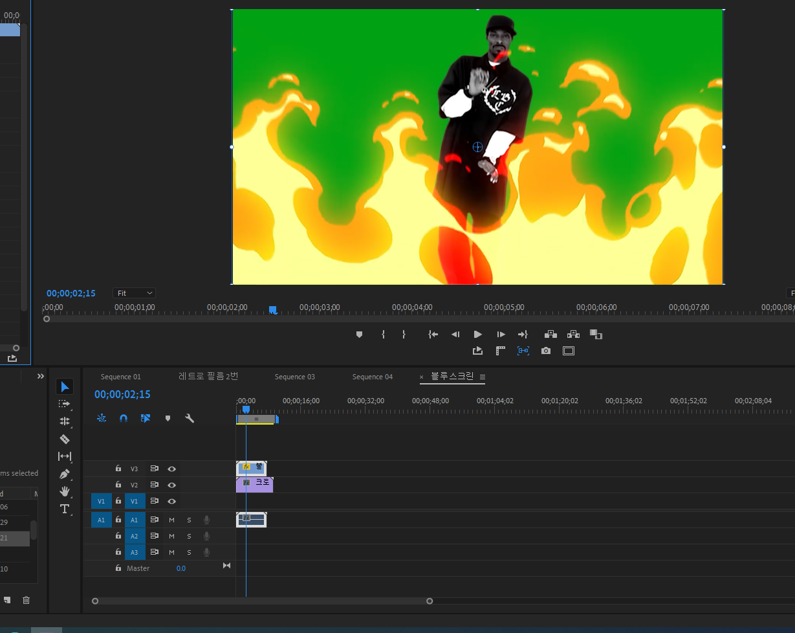This screenshot has height=633, width=795.
Task: Open Timeline Display Settings wrench
Action: tap(190, 418)
